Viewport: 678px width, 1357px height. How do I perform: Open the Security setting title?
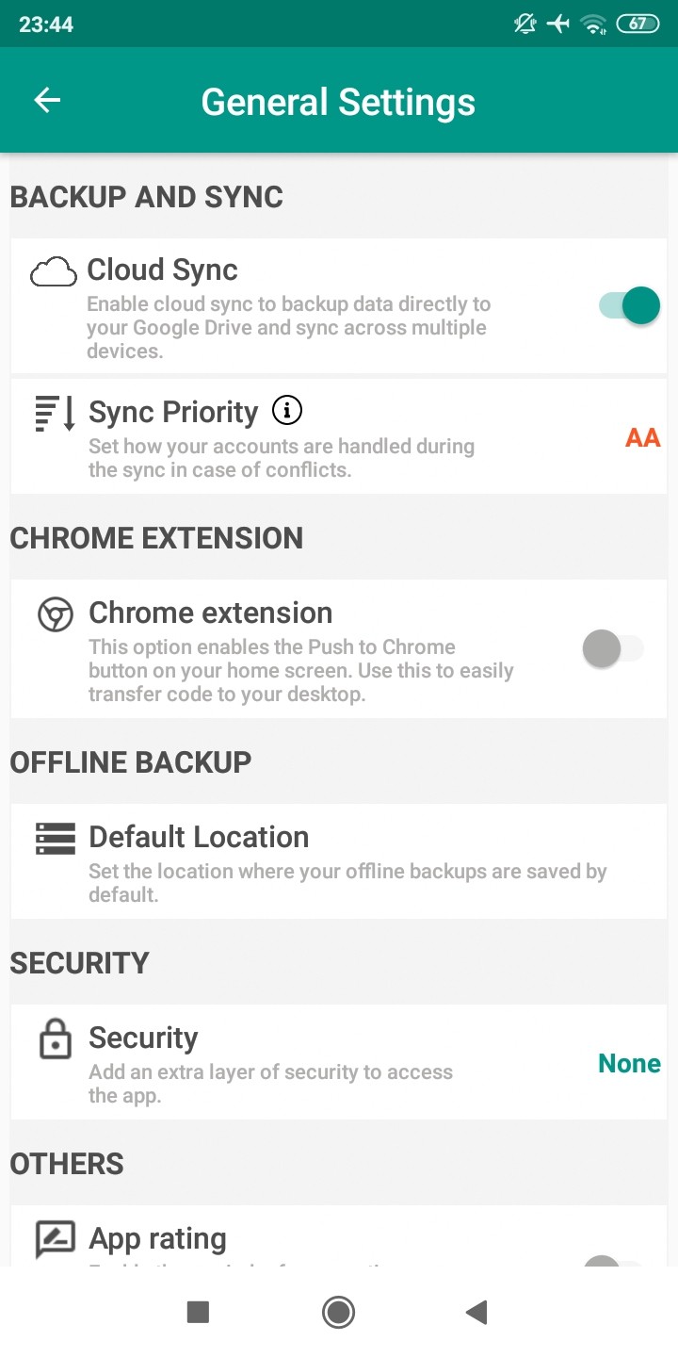click(x=143, y=1038)
